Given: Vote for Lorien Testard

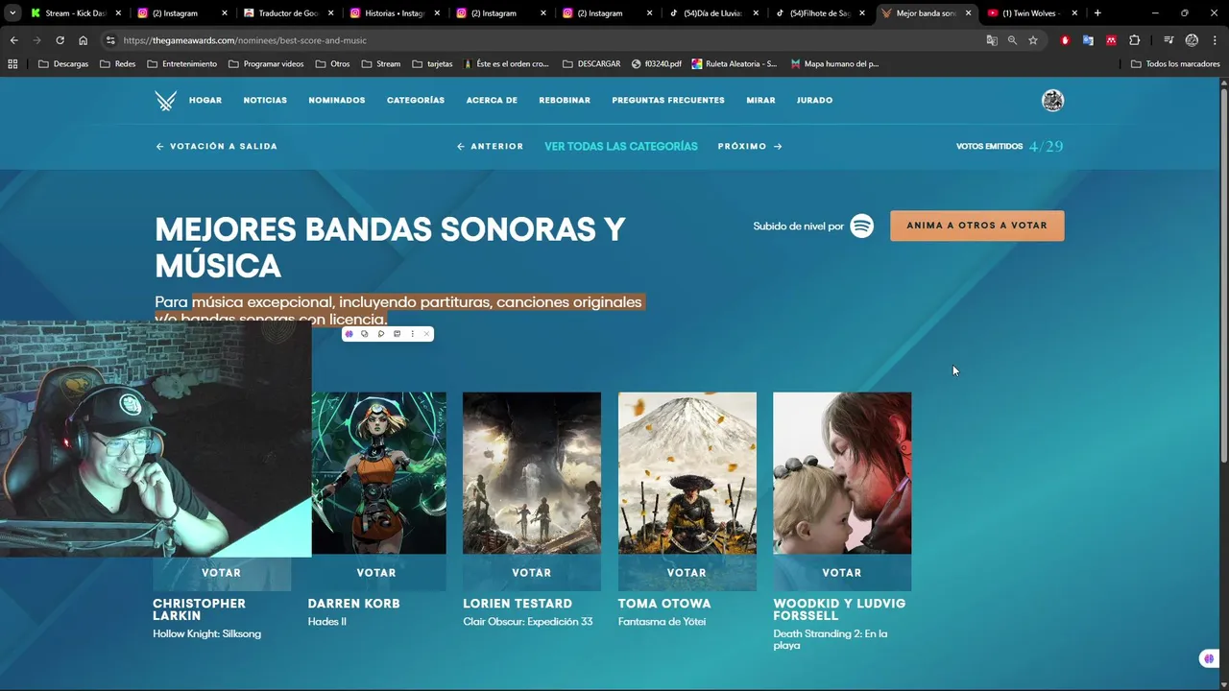Looking at the screenshot, I should (532, 573).
